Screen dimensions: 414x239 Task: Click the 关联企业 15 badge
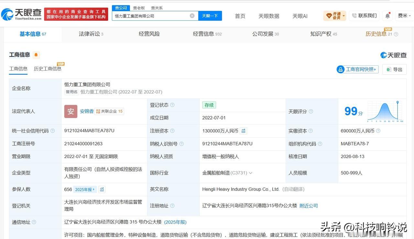click(x=109, y=111)
